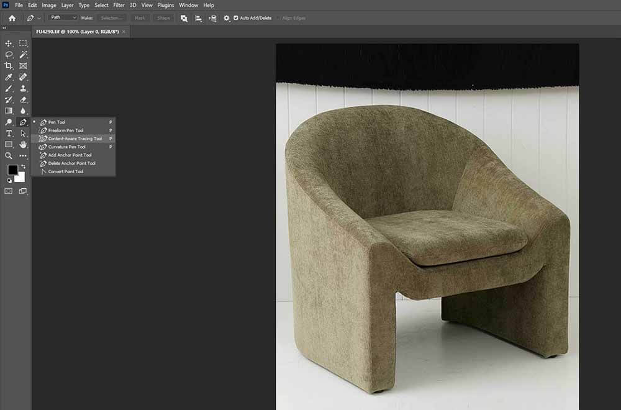Open the gear settings in options bar
The width and height of the screenshot is (621, 410).
pos(227,18)
